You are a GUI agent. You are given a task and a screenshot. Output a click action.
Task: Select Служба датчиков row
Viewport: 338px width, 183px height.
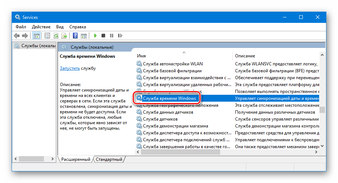(x=227, y=119)
